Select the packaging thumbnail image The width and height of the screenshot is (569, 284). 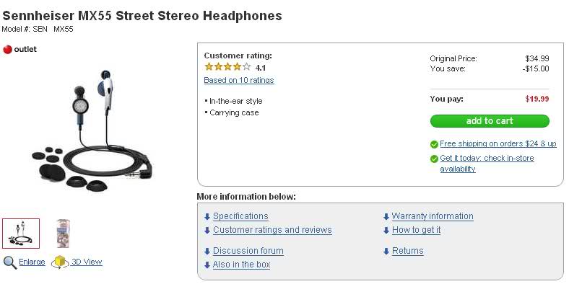click(63, 234)
